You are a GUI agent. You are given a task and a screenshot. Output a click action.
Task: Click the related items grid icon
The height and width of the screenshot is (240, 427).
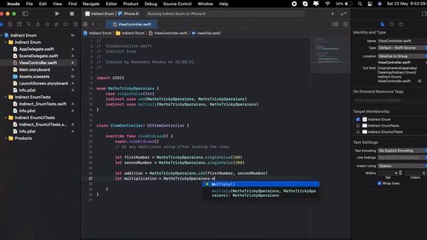coord(85,24)
